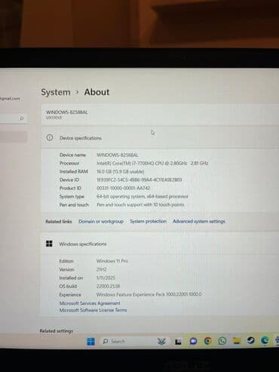The height and width of the screenshot is (372, 279).
Task: Select the Device ID value
Action: 139,180
